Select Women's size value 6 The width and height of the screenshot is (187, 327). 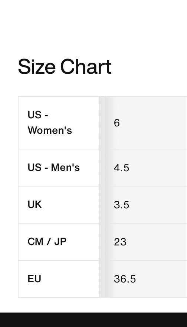click(117, 123)
